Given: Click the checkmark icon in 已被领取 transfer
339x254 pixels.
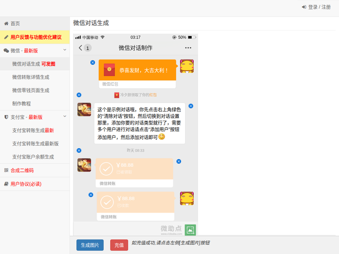Looking at the screenshot, I should (x=106, y=168).
